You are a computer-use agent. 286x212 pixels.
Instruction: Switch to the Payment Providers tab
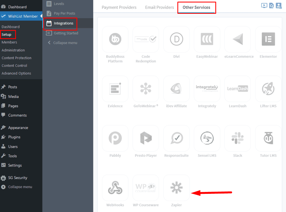click(119, 7)
